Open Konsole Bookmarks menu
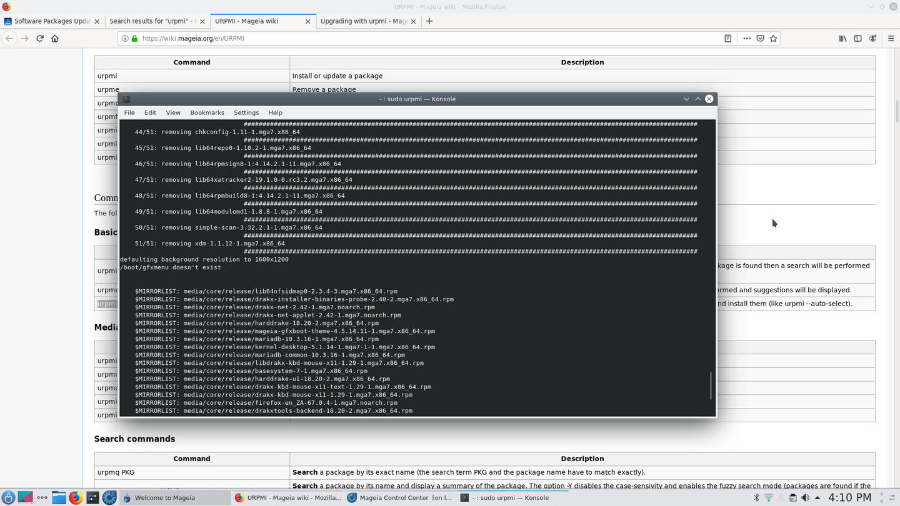 [x=207, y=112]
